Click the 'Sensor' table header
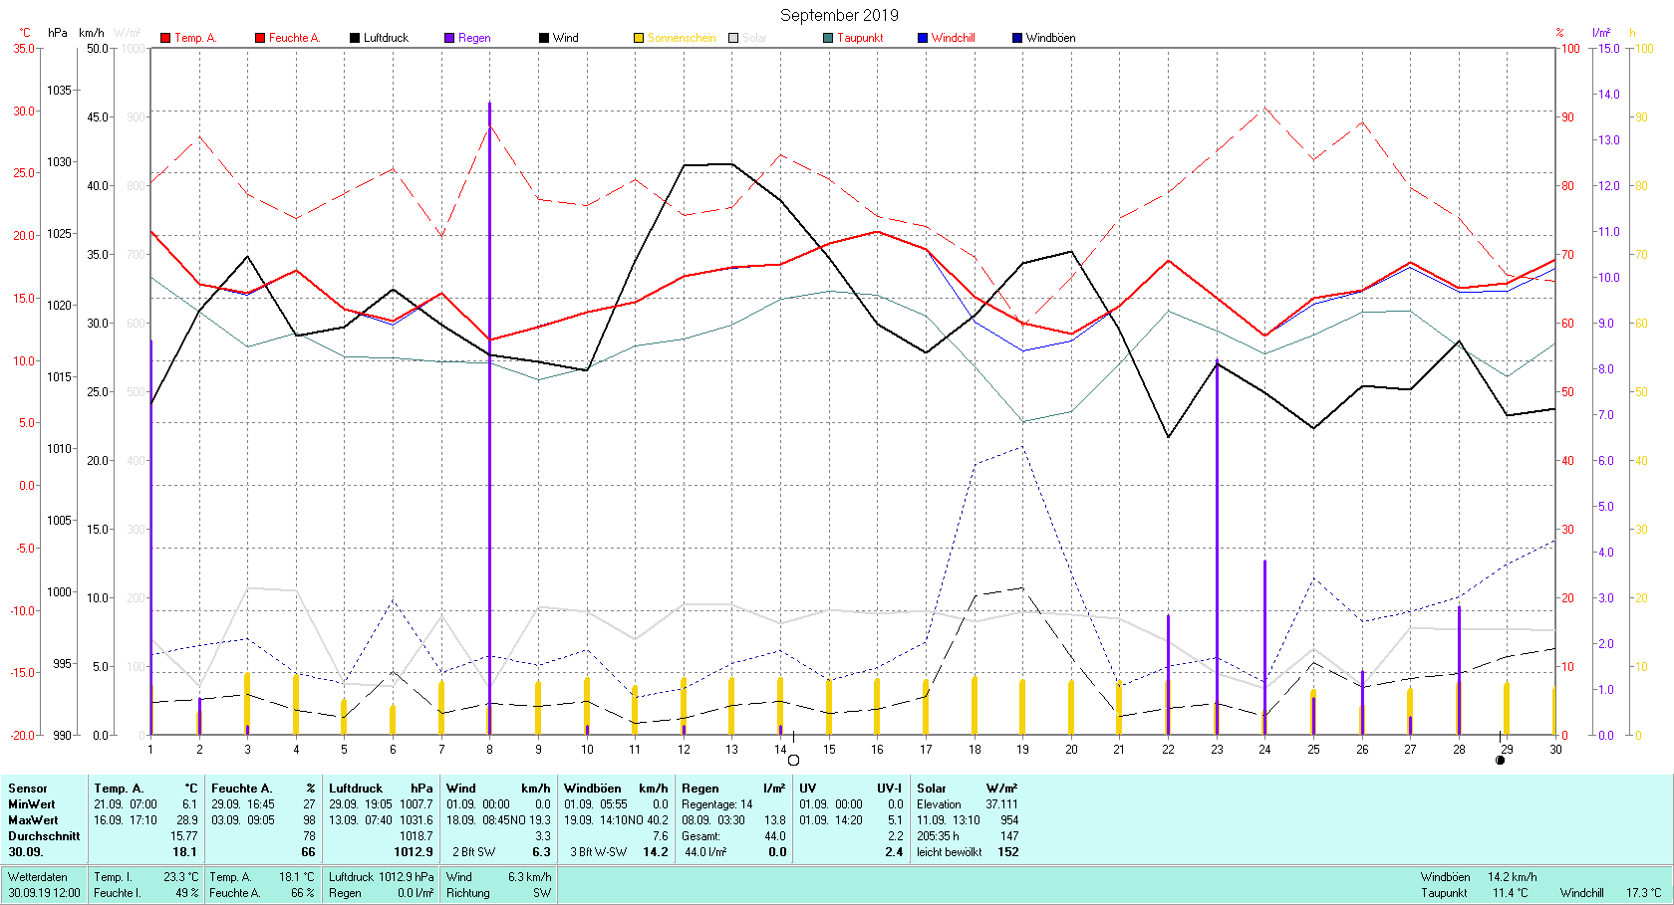Screen dimensions: 1674x905 point(28,789)
